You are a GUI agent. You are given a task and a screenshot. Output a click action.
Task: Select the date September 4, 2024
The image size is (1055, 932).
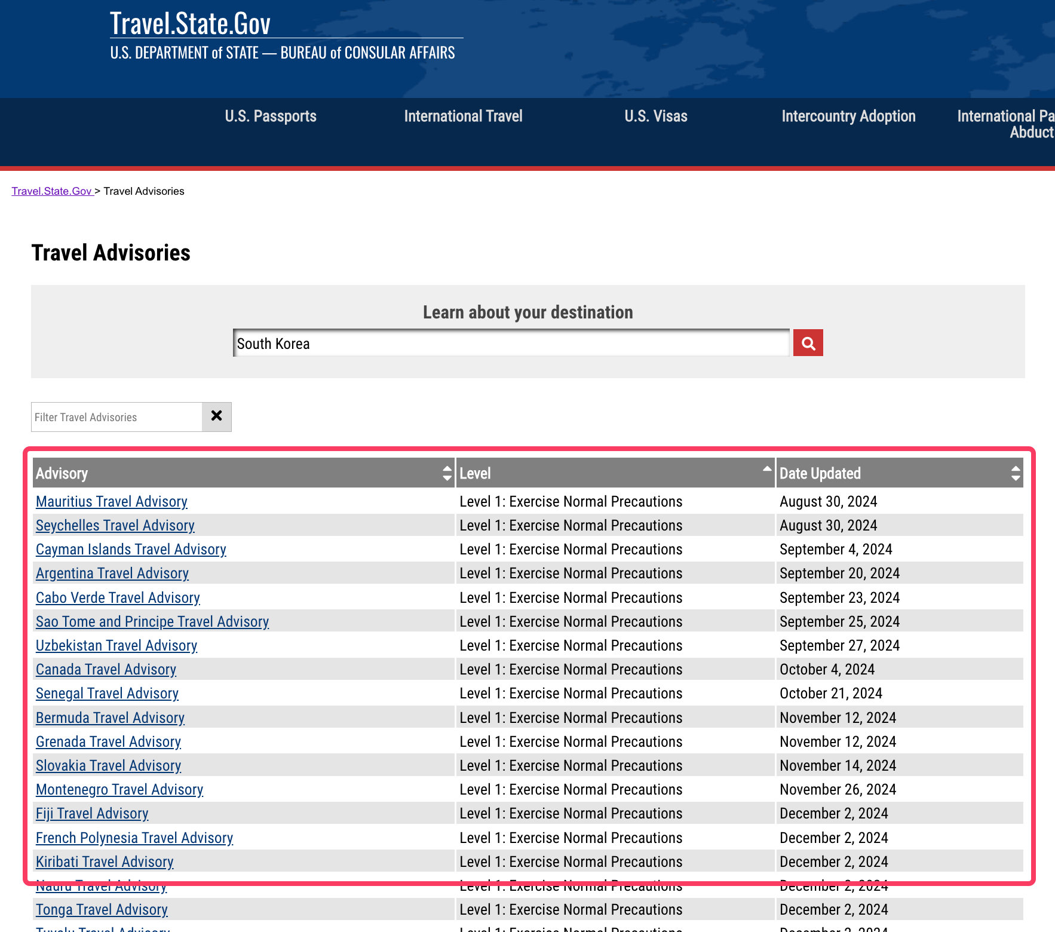pyautogui.click(x=836, y=550)
